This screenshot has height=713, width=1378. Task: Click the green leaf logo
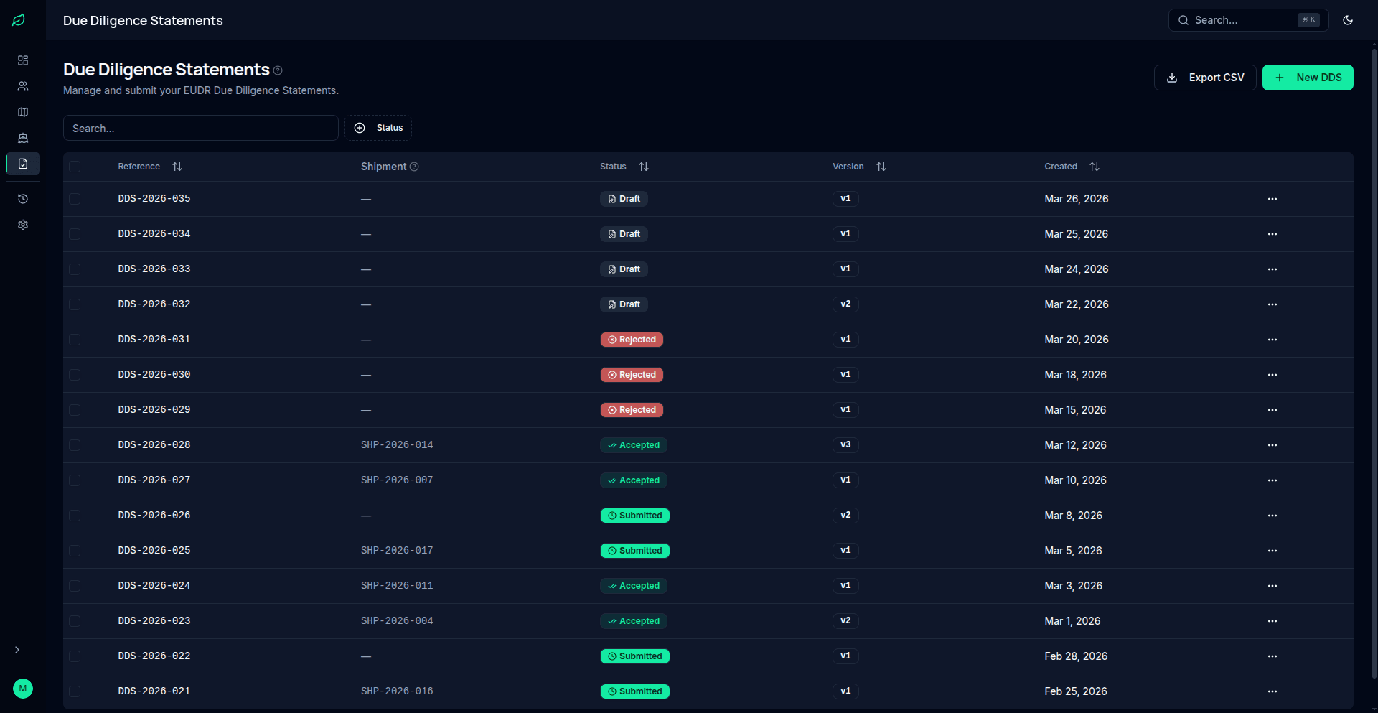click(19, 20)
